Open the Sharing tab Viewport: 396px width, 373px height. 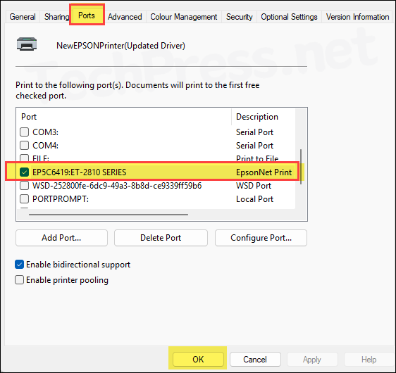56,17
